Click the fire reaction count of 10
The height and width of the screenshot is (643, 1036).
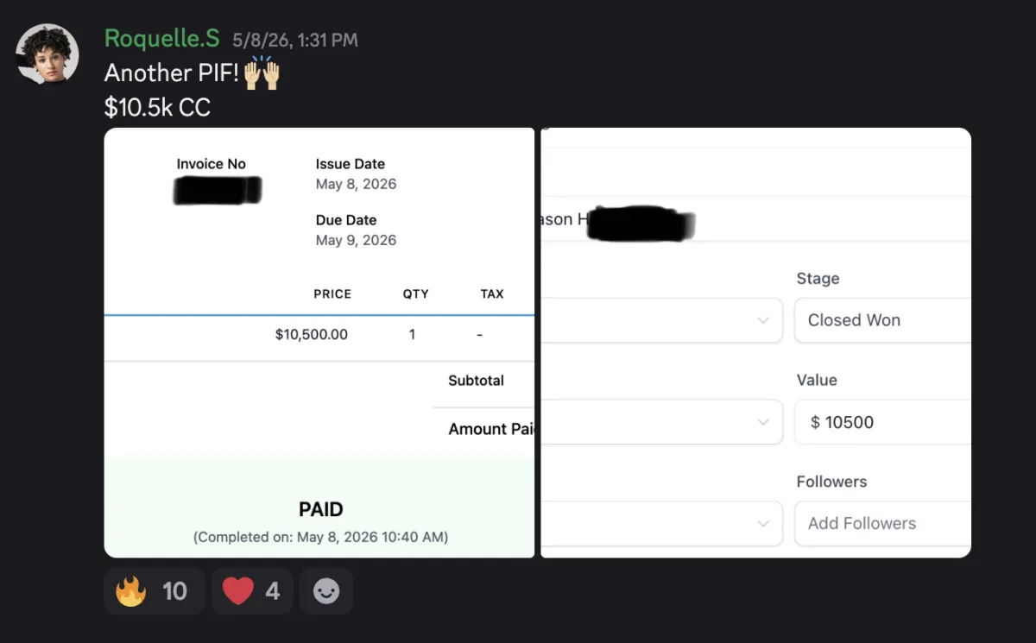pyautogui.click(x=174, y=591)
